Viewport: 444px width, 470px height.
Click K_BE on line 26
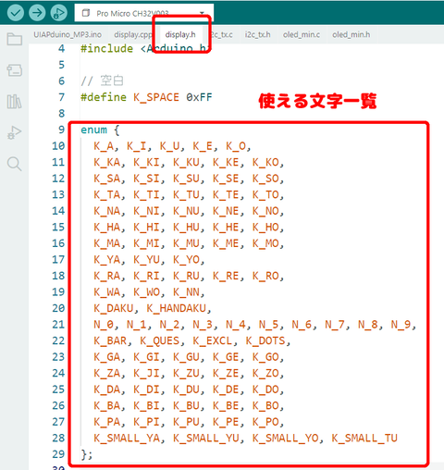pyautogui.click(x=226, y=406)
